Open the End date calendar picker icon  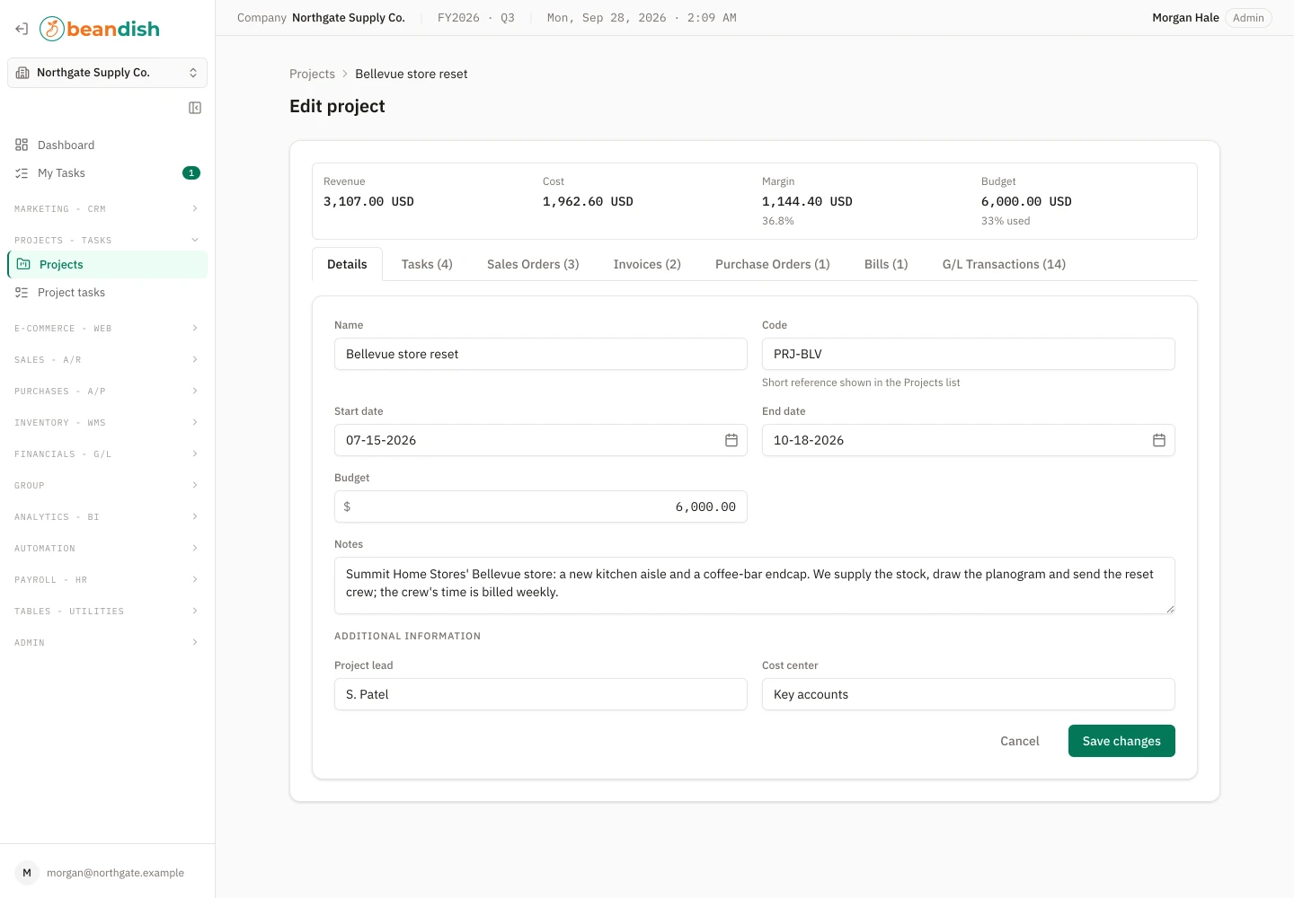(x=1159, y=440)
